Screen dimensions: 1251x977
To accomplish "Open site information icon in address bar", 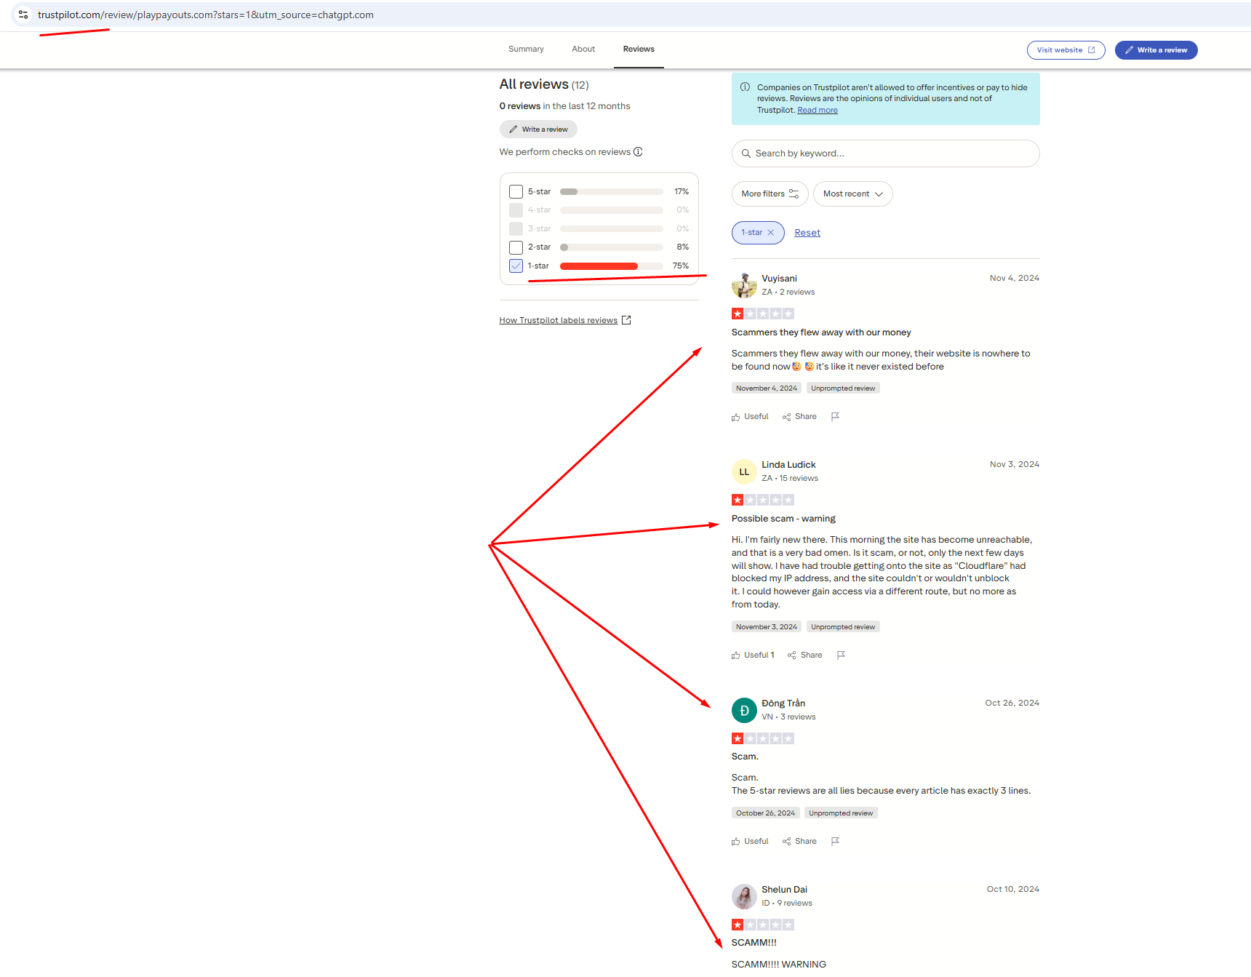I will pyautogui.click(x=23, y=15).
